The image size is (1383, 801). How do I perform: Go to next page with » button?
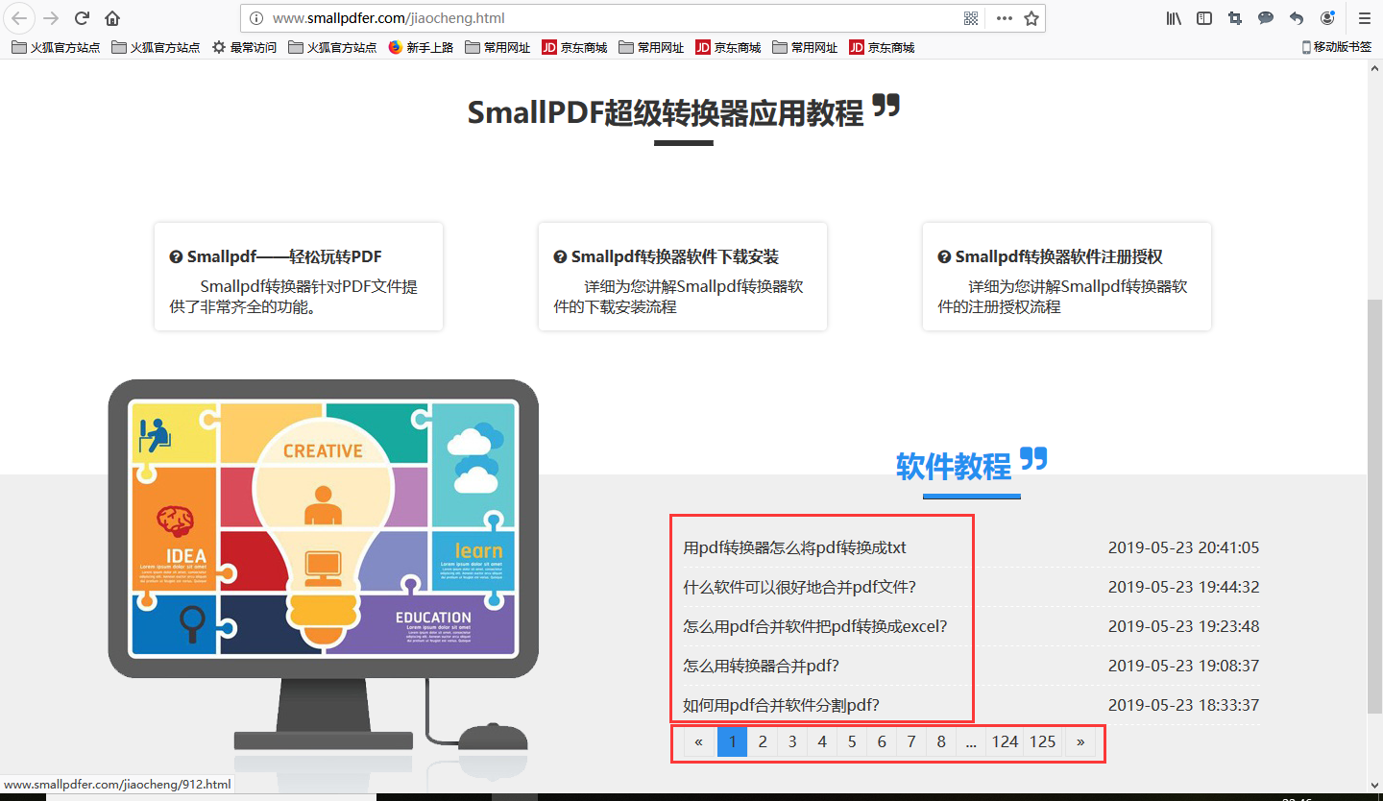point(1080,741)
